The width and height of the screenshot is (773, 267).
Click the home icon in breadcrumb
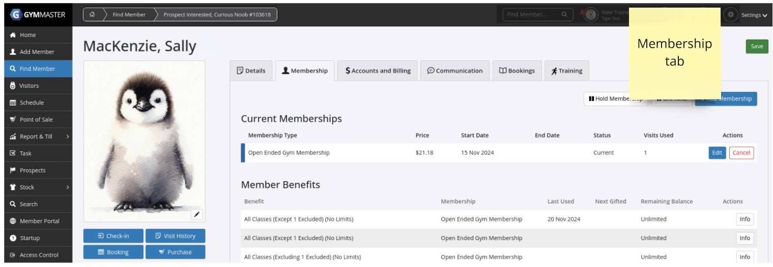tap(92, 15)
